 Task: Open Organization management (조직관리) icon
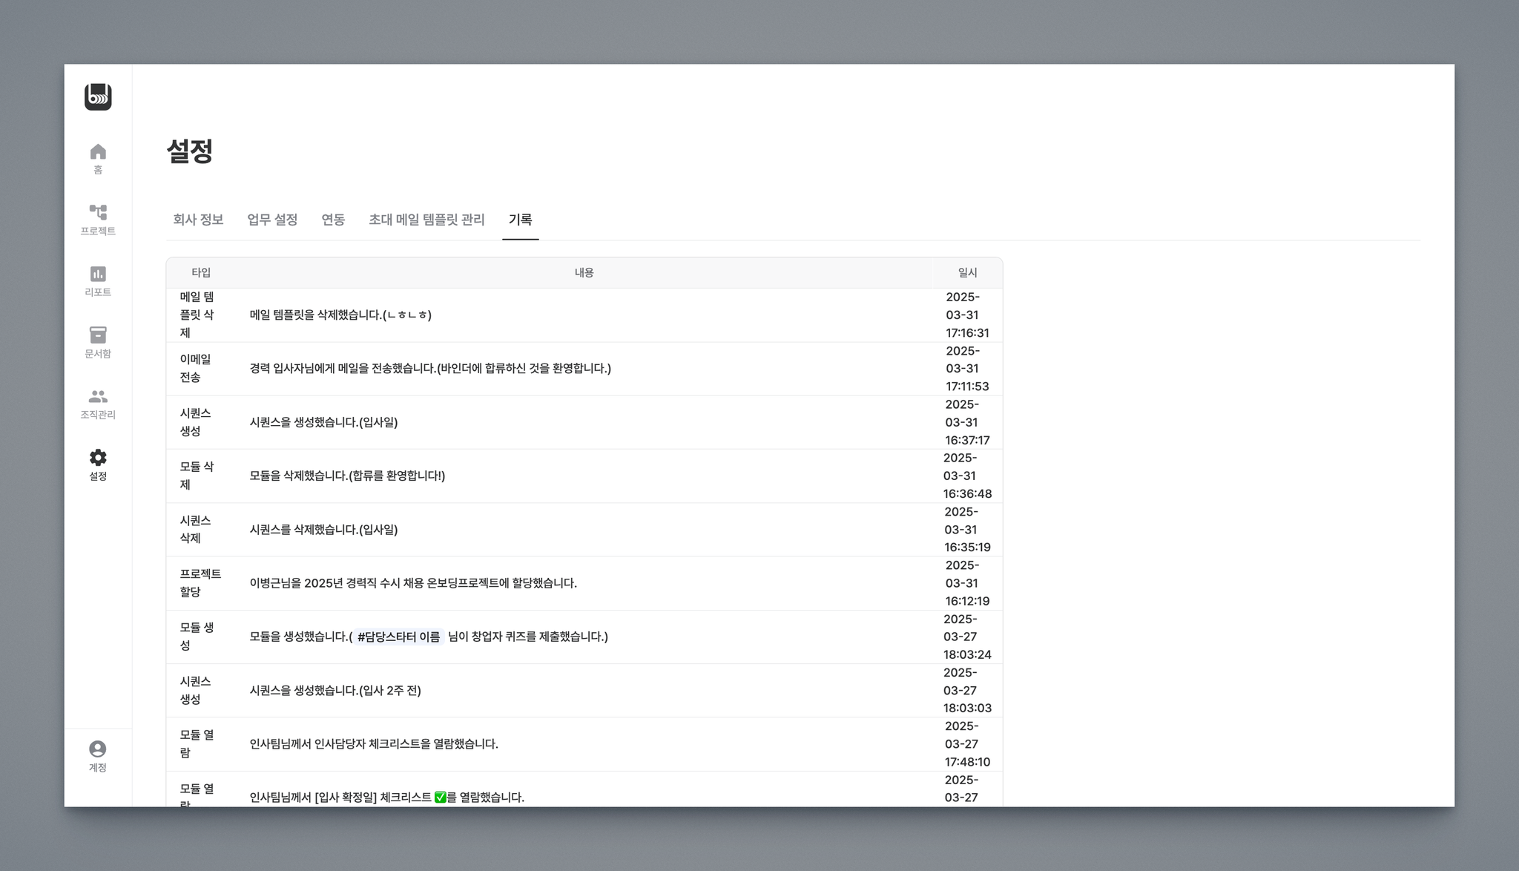pos(98,404)
